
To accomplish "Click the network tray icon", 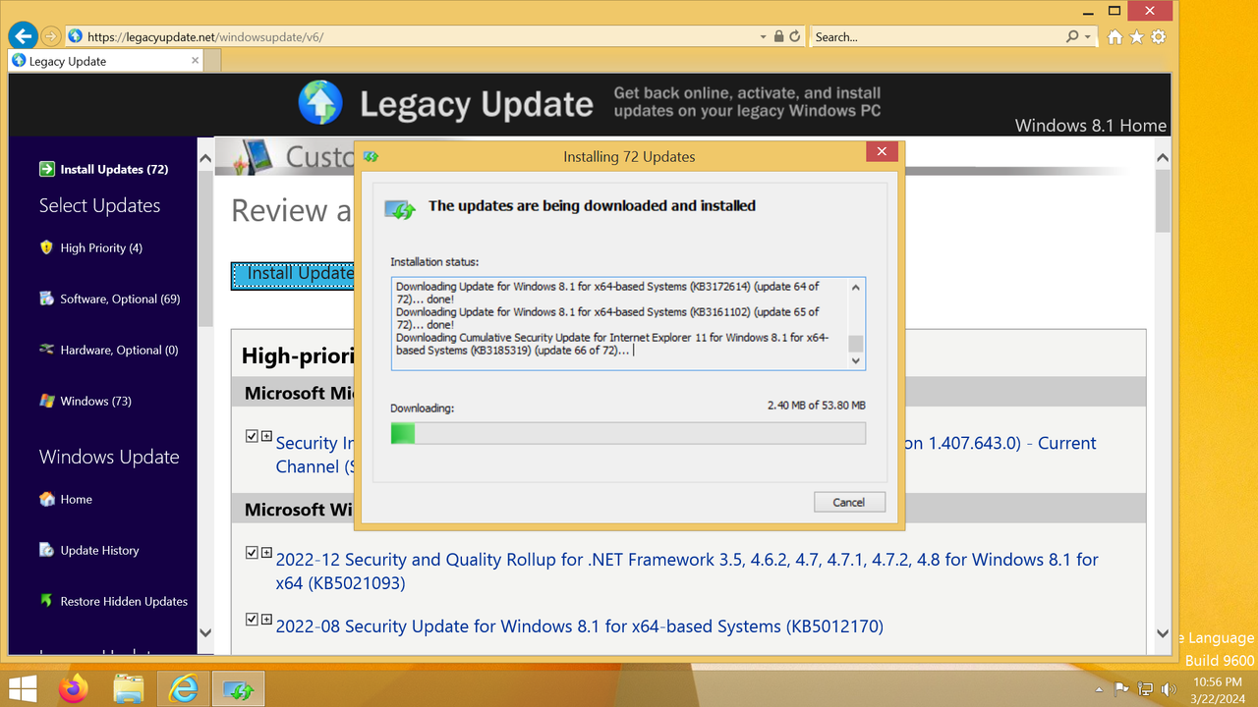I will pyautogui.click(x=1146, y=689).
